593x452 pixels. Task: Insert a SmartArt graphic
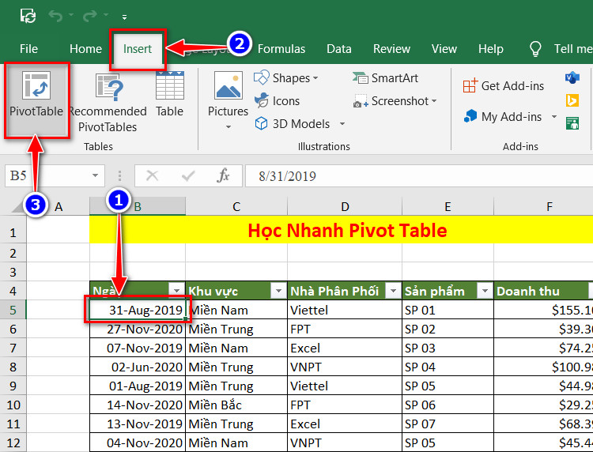pos(385,78)
